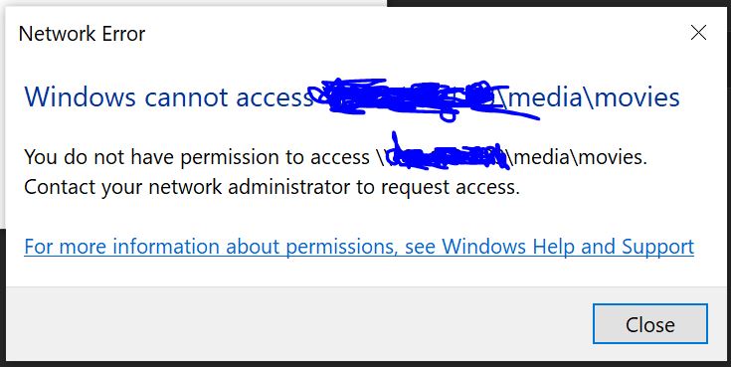
Task: Click the gray footer beside the Close button
Action: tap(298, 323)
